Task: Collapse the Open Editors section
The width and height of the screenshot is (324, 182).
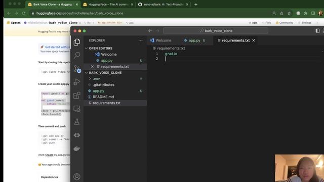Action: click(100, 49)
